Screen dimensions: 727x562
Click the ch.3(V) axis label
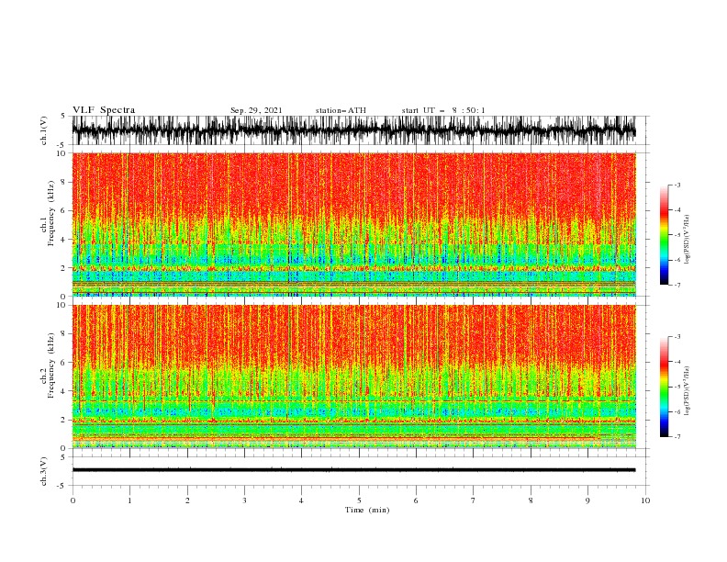pos(44,471)
